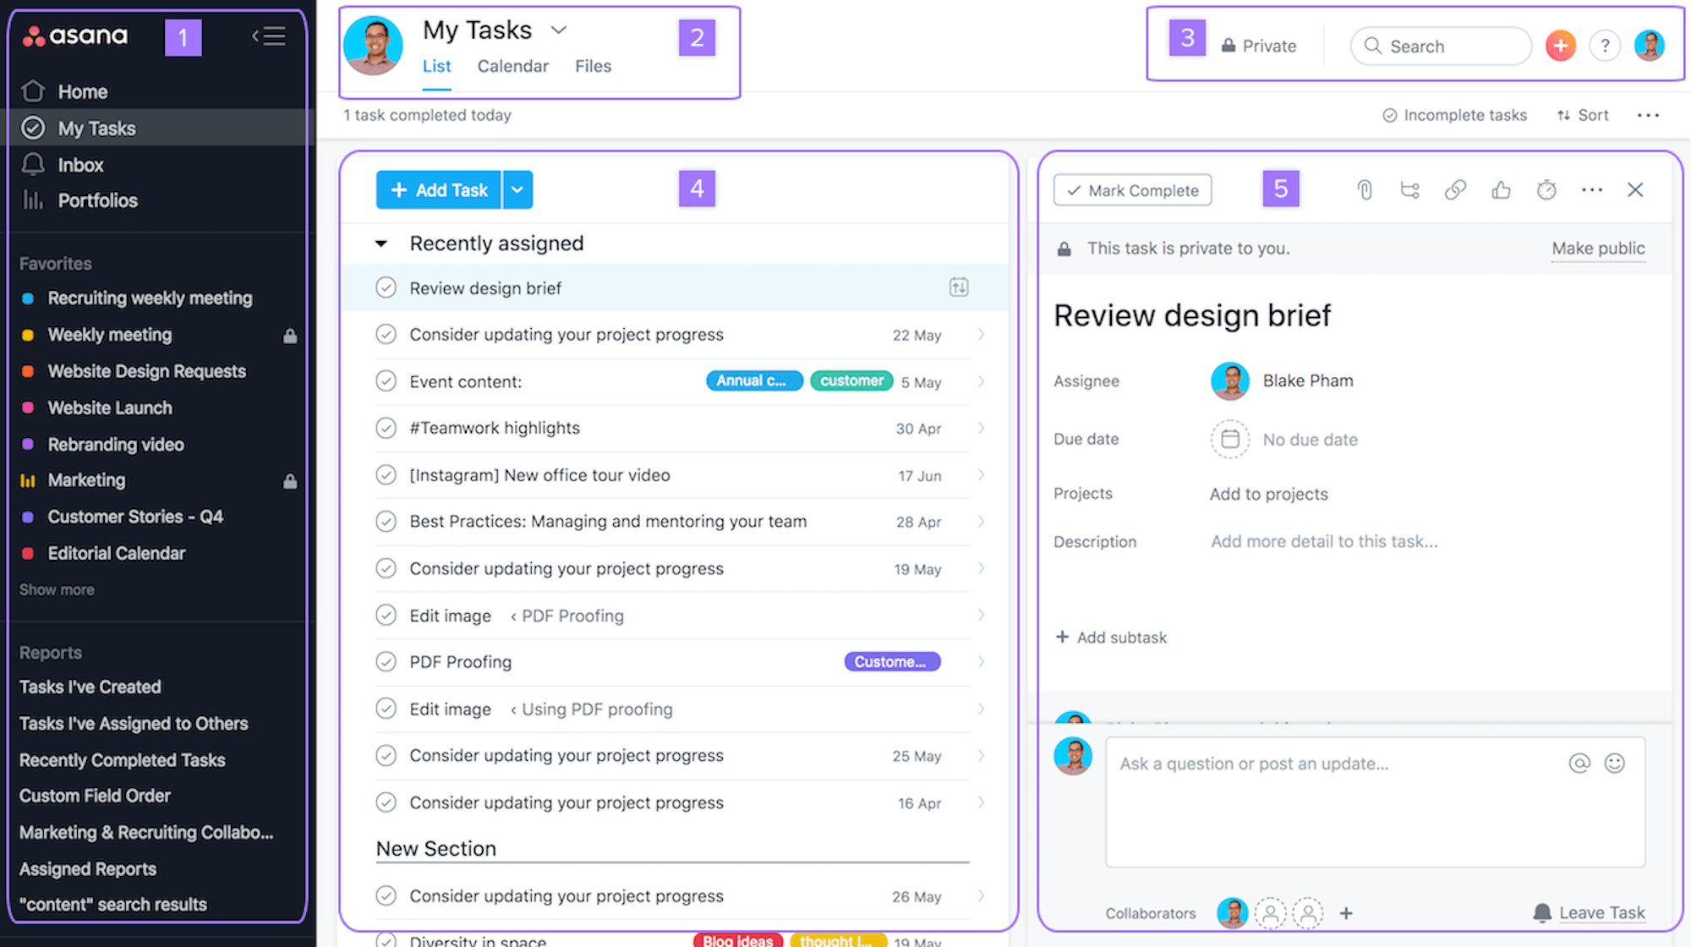Toggle the circle checkbox on PDF Proofing task
Viewport: 1691px width, 947px height.
pos(386,661)
